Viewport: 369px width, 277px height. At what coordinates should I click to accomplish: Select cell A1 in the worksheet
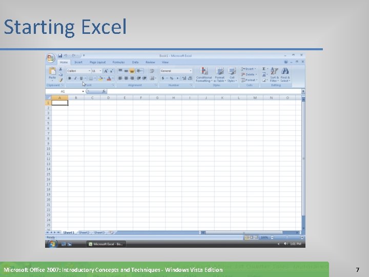(60, 103)
